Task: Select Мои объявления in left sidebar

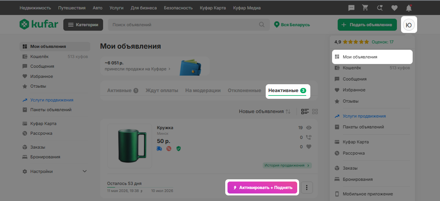Action: [55, 46]
